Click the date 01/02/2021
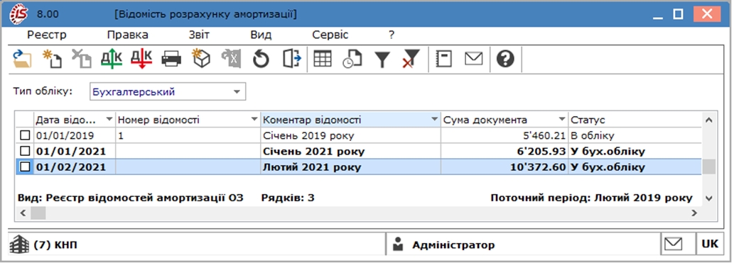The height and width of the screenshot is (265, 734). [x=70, y=167]
